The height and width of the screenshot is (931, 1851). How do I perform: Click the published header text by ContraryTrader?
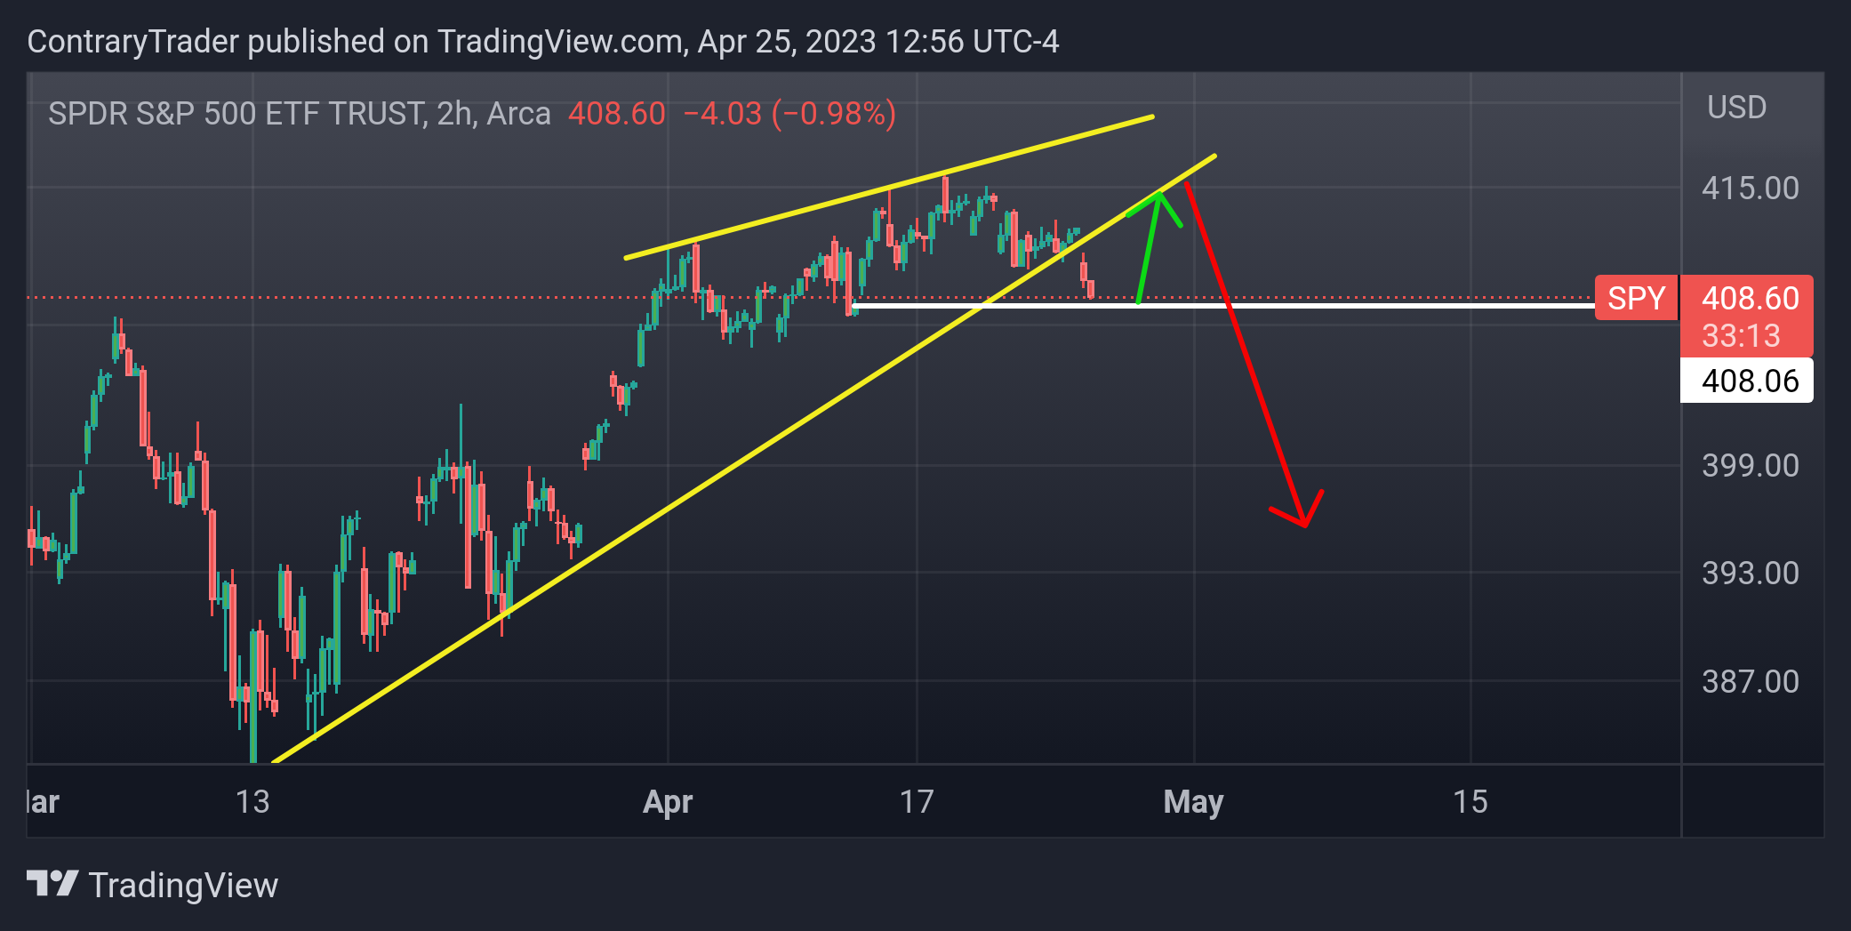[543, 42]
